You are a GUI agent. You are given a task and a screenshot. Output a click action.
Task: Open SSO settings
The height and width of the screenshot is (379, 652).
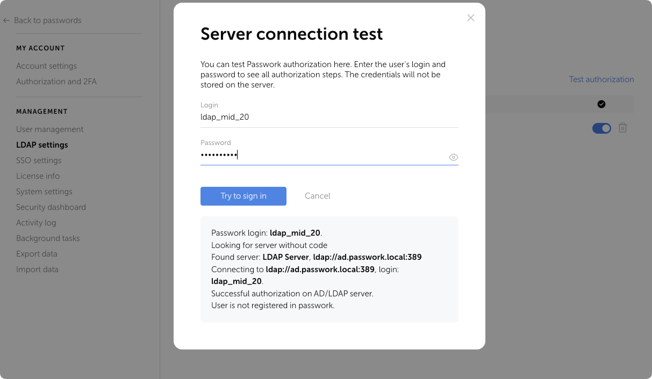[x=39, y=160]
